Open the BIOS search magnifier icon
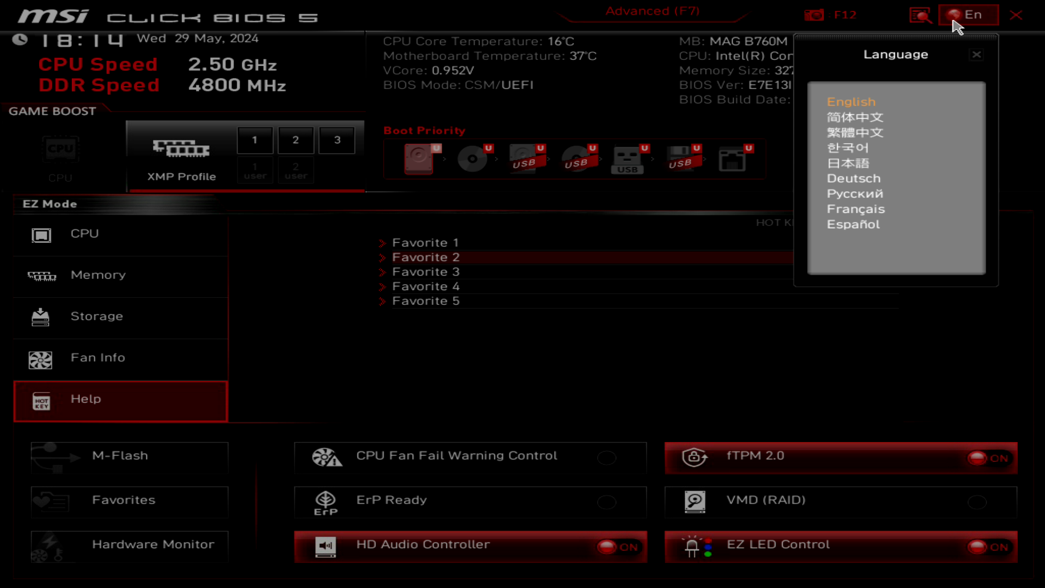Viewport: 1045px width, 588px height. [920, 15]
